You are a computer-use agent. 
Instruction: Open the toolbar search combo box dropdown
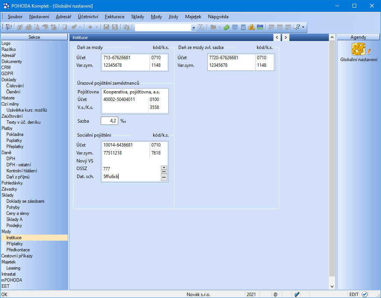tap(194, 27)
